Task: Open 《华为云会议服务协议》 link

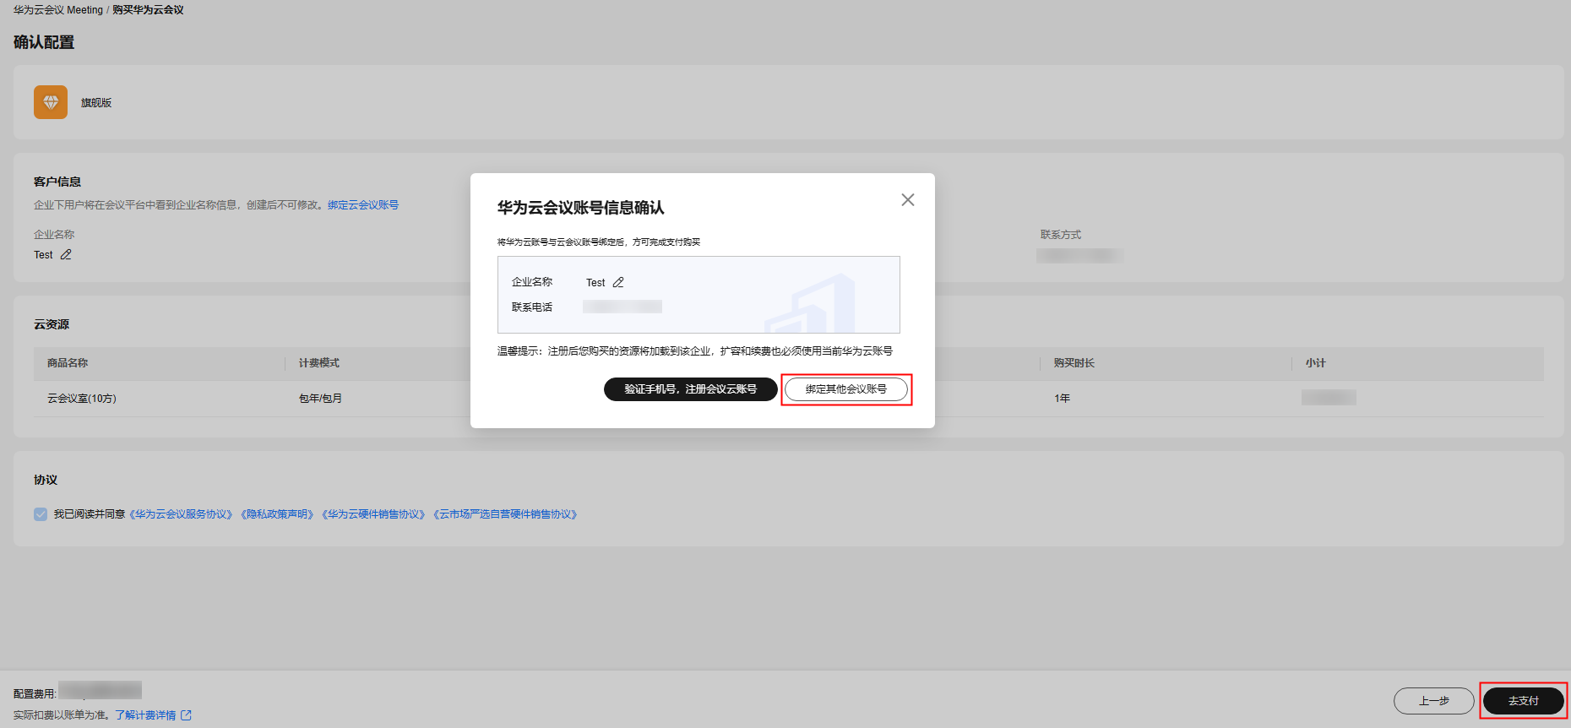Action: coord(181,514)
